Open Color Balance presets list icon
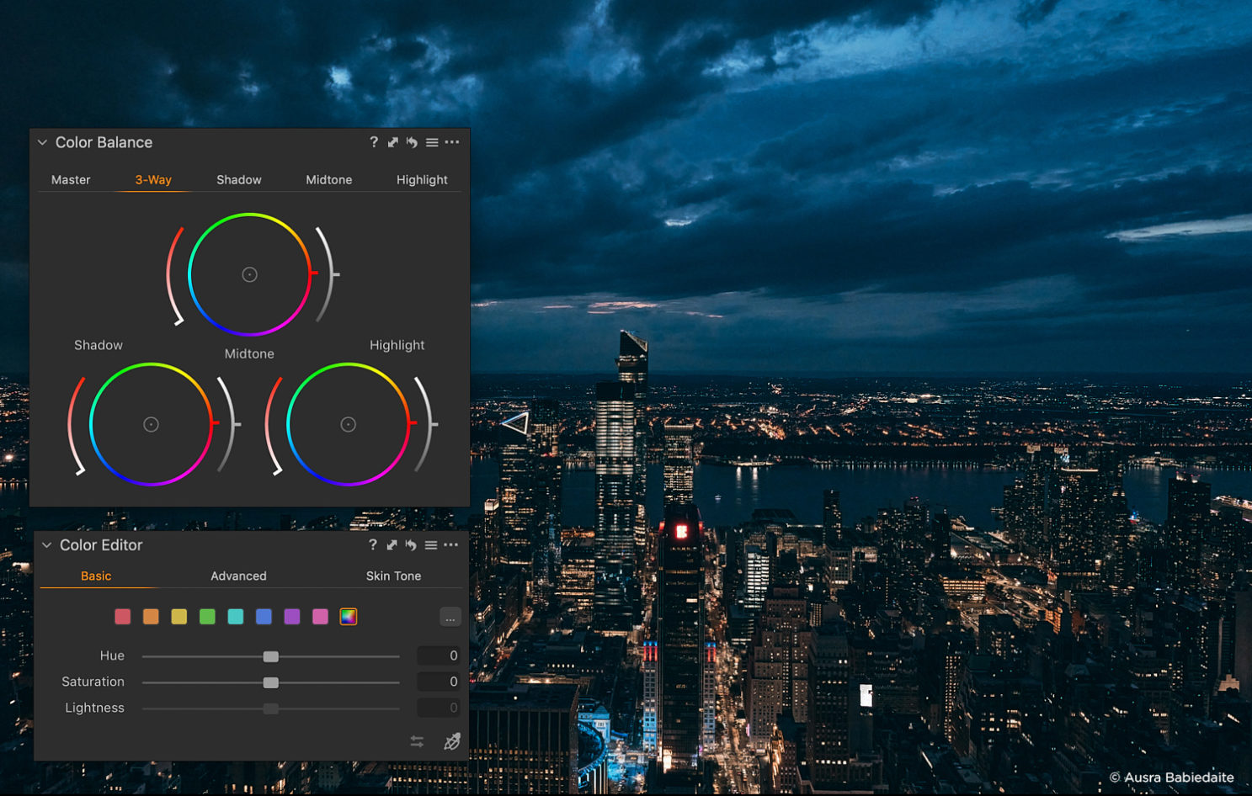 click(432, 142)
